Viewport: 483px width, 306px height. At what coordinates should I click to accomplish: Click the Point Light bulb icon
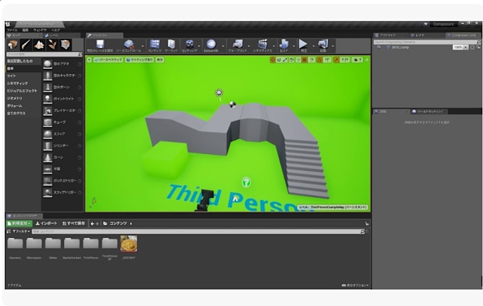[48, 99]
